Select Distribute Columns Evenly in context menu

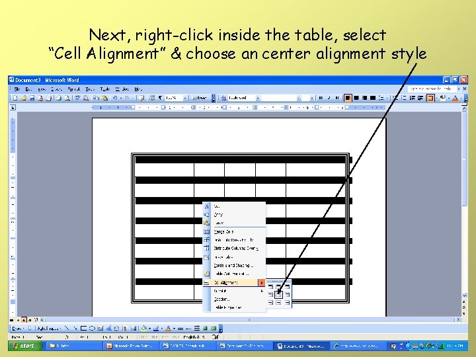pyautogui.click(x=234, y=249)
